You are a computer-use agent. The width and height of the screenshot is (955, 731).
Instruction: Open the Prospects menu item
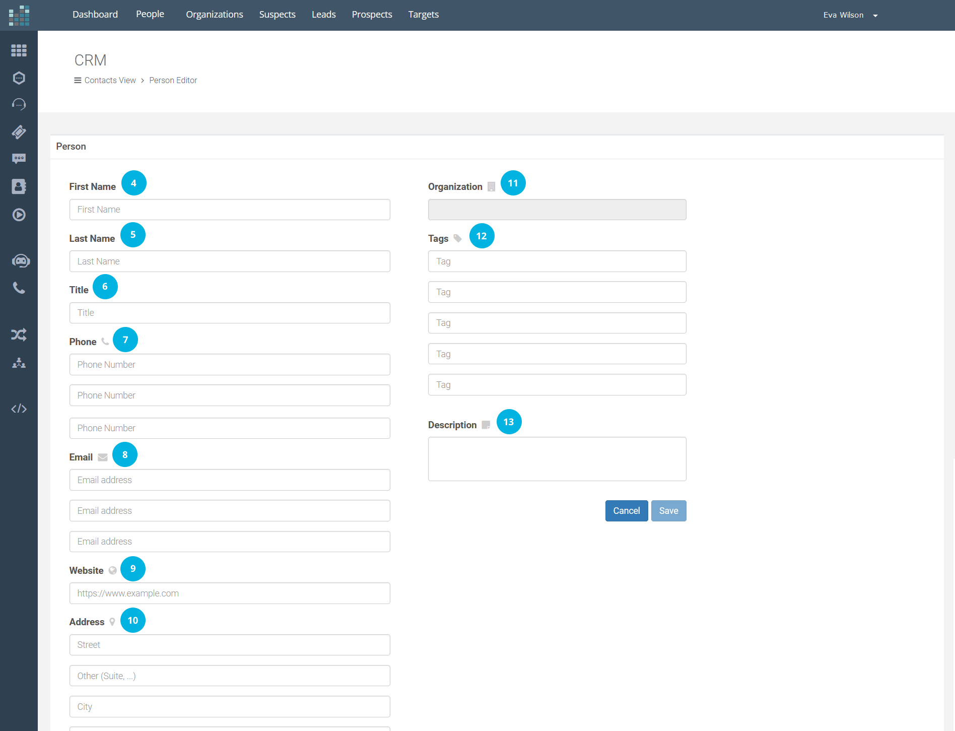tap(372, 15)
